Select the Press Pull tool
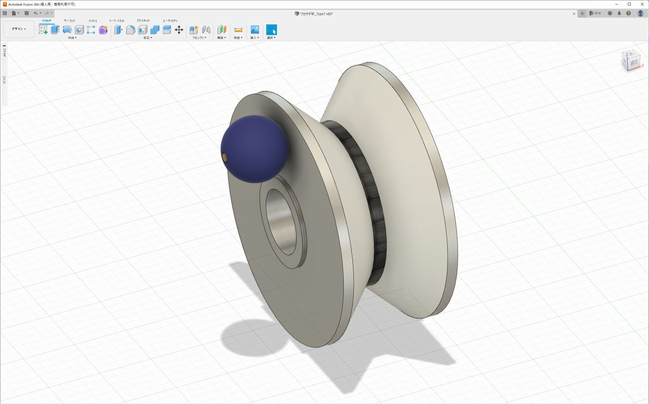 click(x=118, y=30)
